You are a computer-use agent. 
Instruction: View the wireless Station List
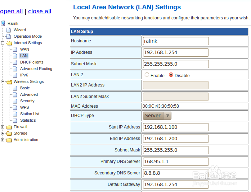click(x=30, y=114)
